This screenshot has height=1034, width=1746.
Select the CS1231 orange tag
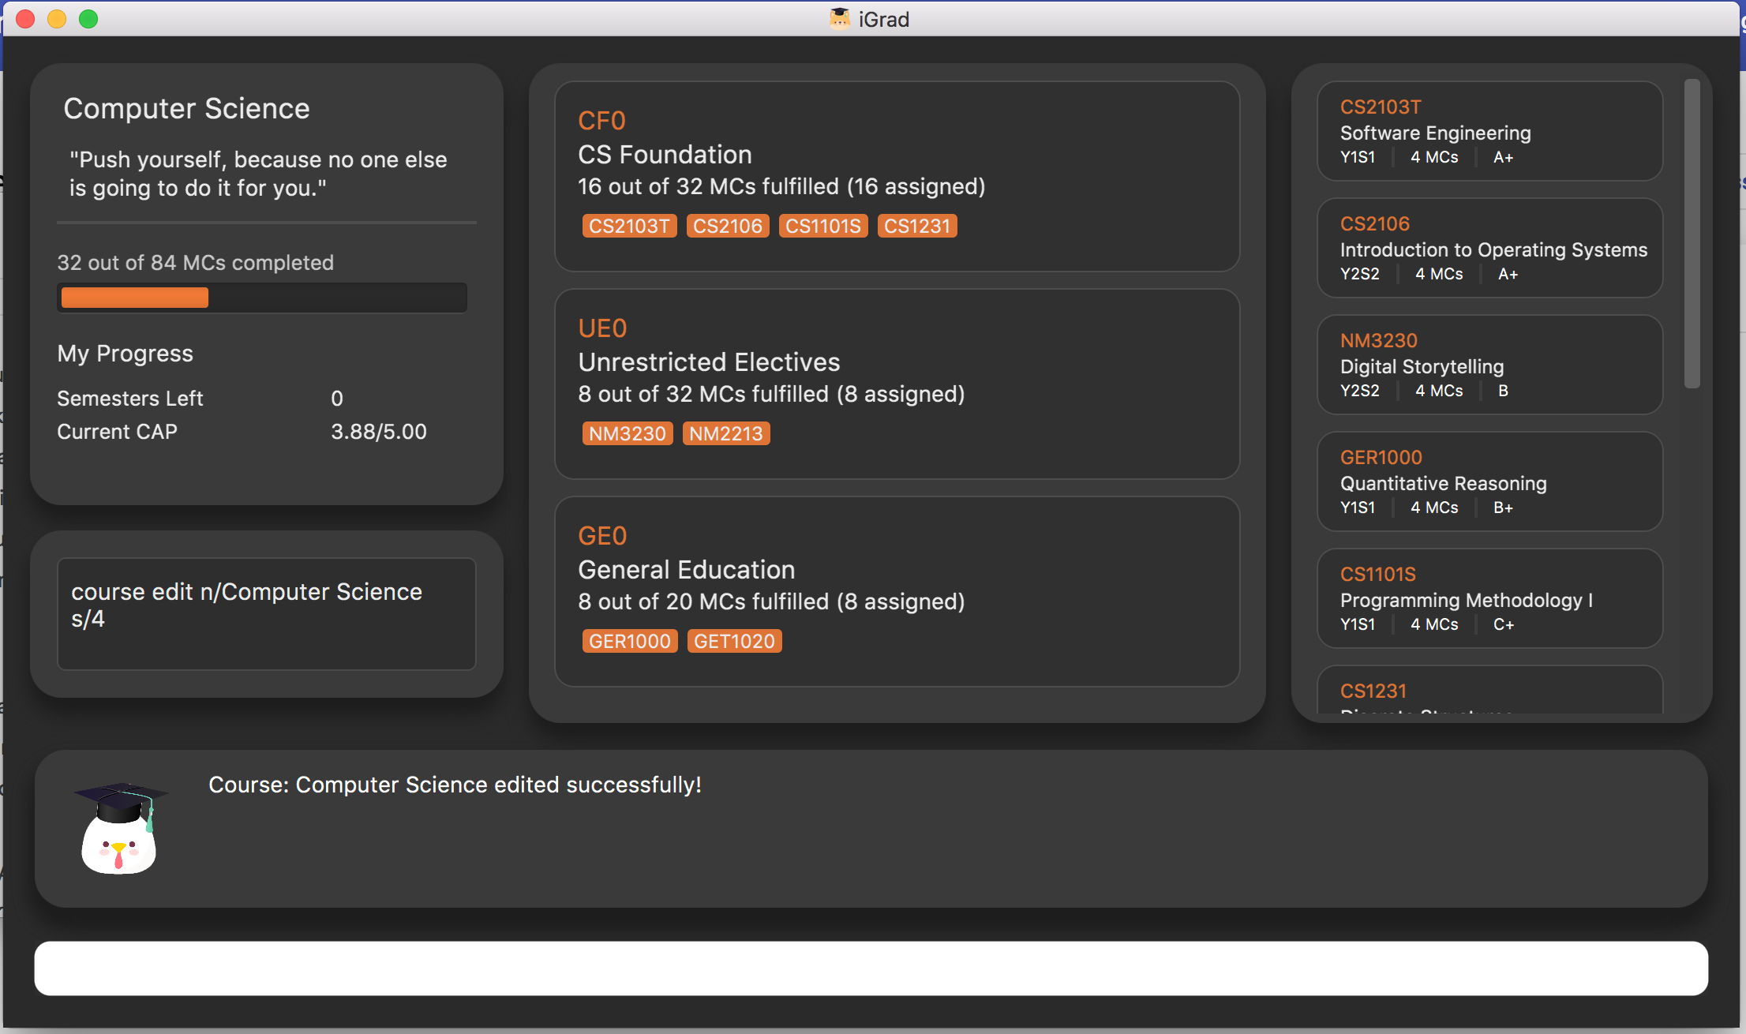pyautogui.click(x=916, y=226)
